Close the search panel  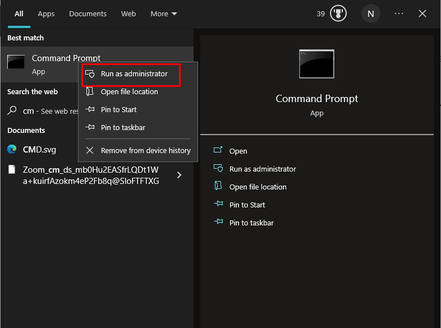[422, 13]
